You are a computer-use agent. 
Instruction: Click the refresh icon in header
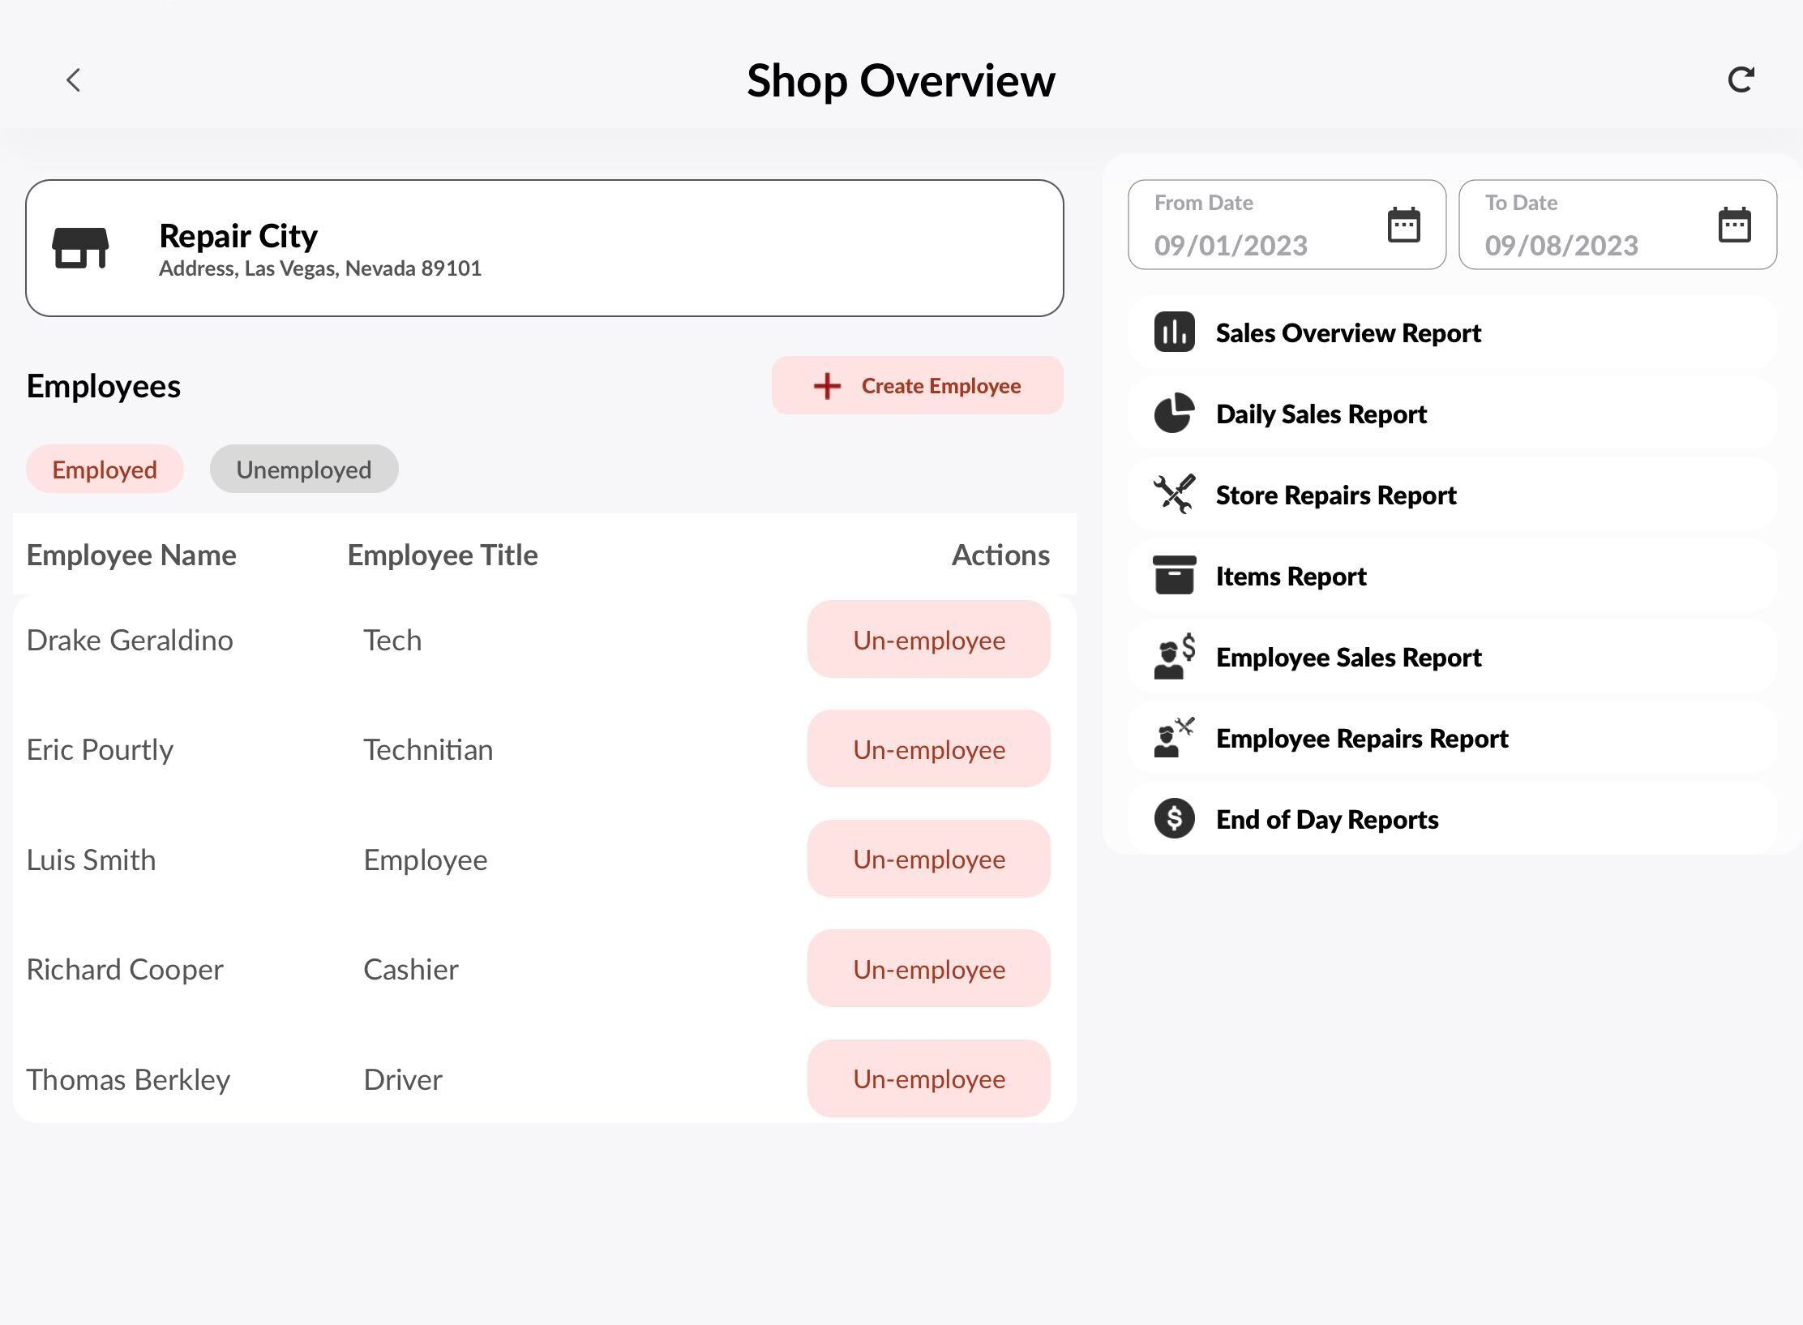(x=1741, y=79)
